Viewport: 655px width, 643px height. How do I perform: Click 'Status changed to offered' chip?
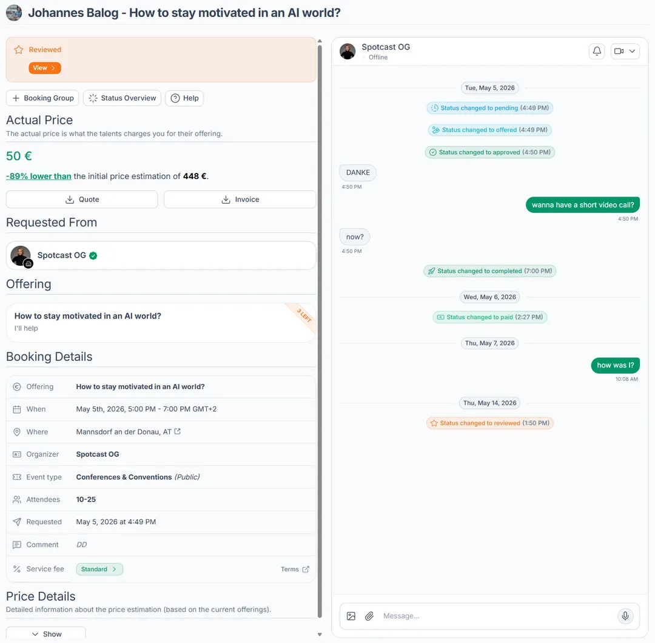tap(489, 130)
